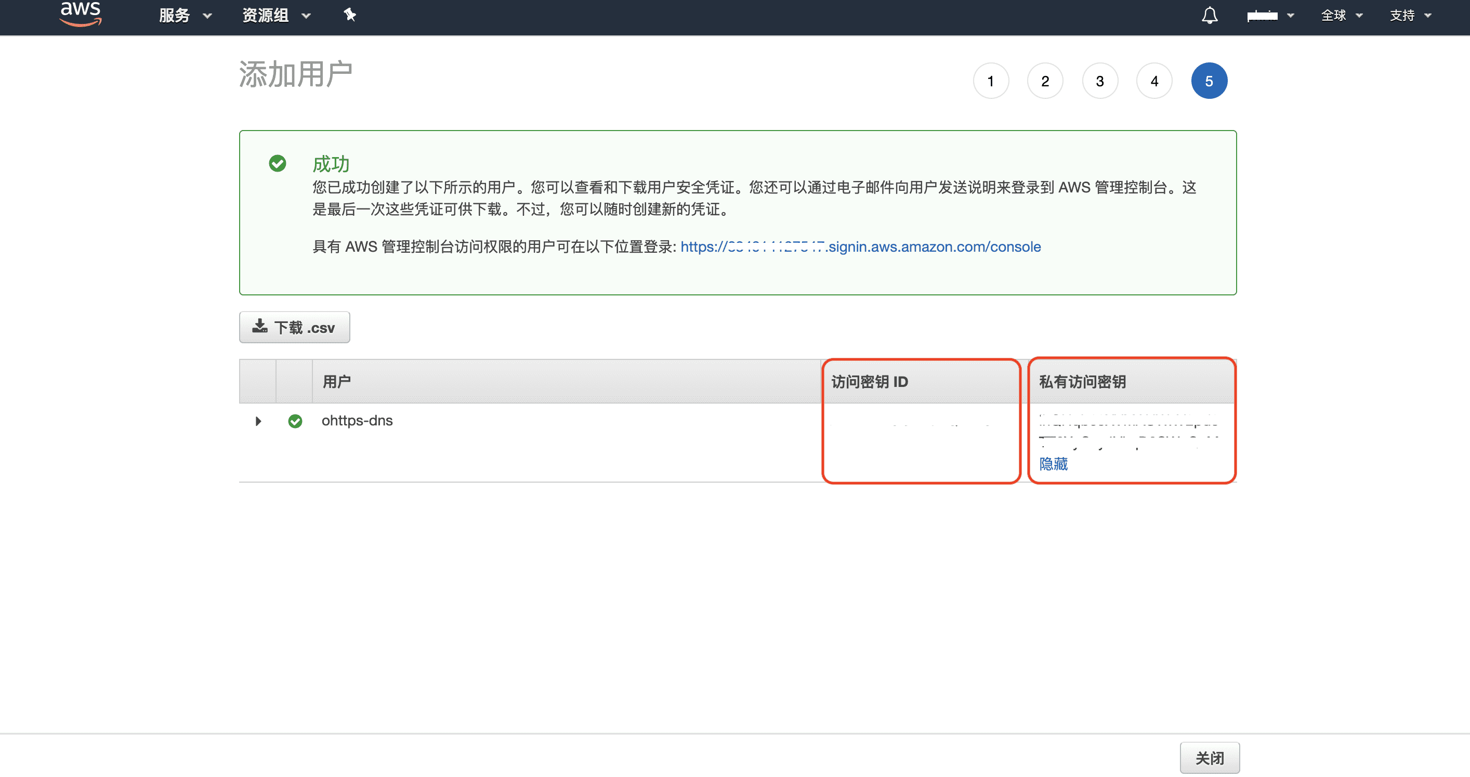Open the notifications bell
Viewport: 1470px width, 777px height.
(x=1209, y=16)
